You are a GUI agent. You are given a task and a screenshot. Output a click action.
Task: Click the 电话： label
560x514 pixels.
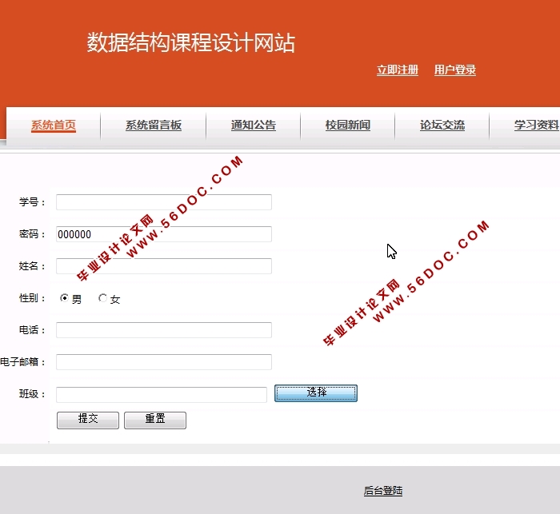click(33, 330)
